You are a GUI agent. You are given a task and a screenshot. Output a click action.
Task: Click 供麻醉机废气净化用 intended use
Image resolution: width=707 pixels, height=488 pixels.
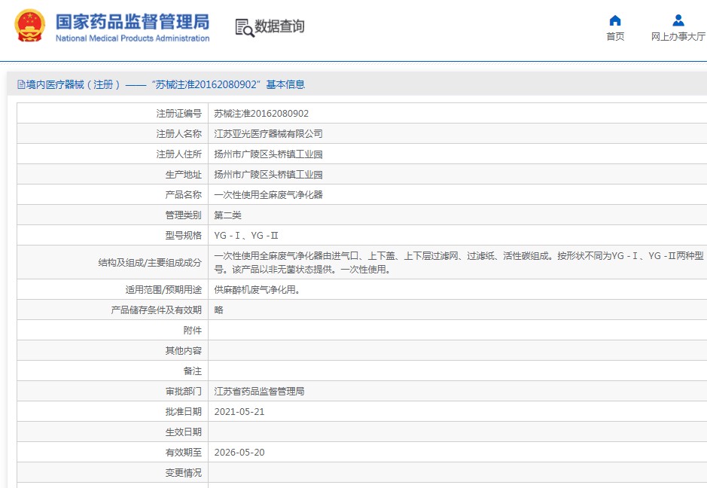point(257,289)
